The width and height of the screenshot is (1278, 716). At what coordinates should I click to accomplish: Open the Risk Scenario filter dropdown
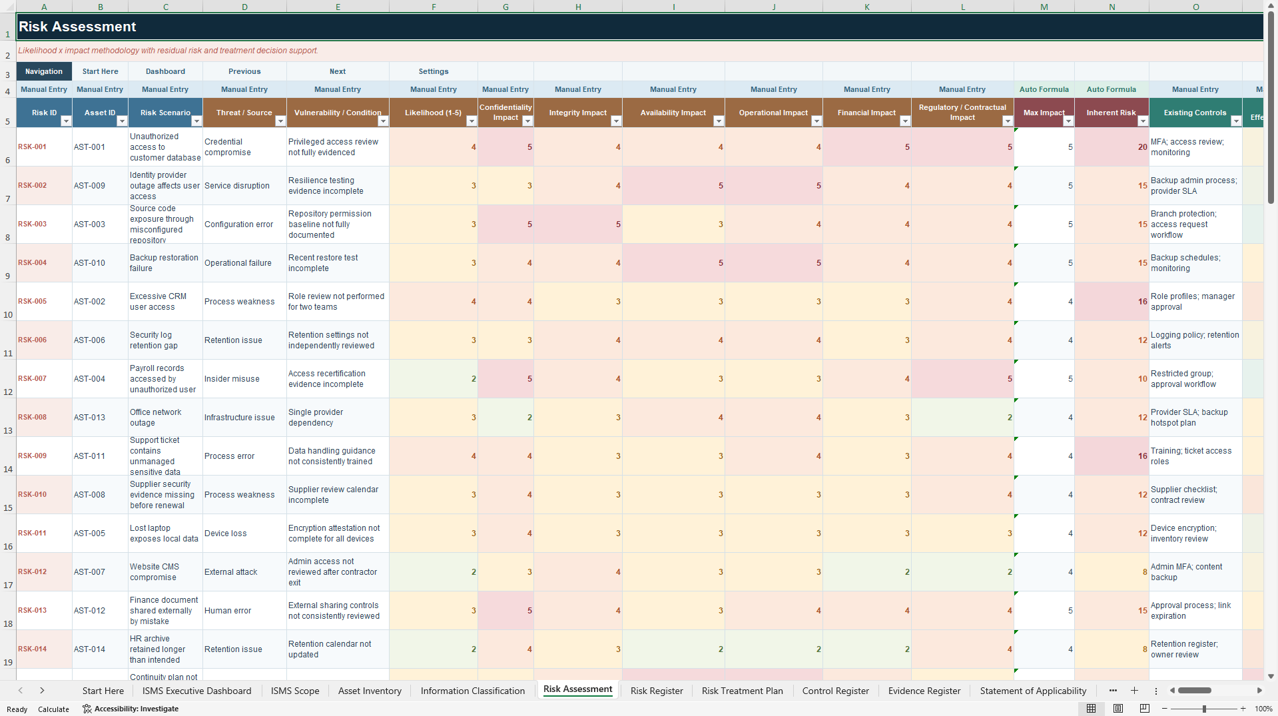coord(196,121)
